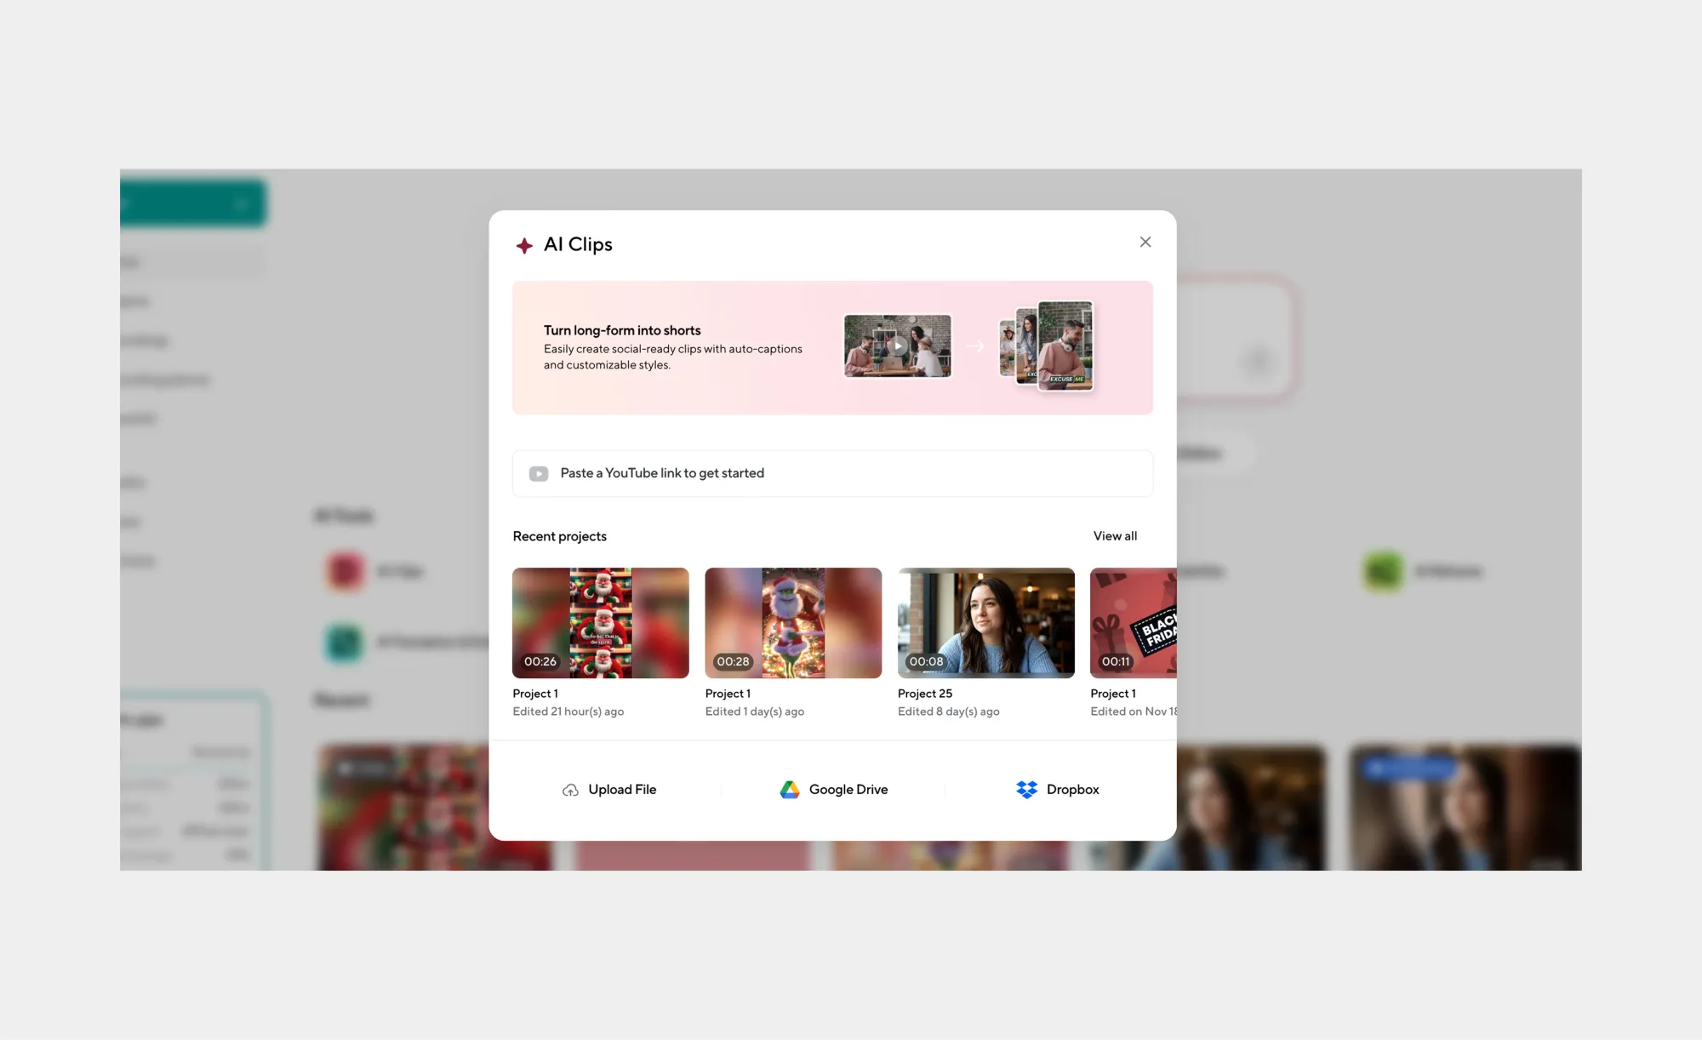This screenshot has width=1702, height=1040.
Task: Import from Dropbox
Action: click(1072, 790)
